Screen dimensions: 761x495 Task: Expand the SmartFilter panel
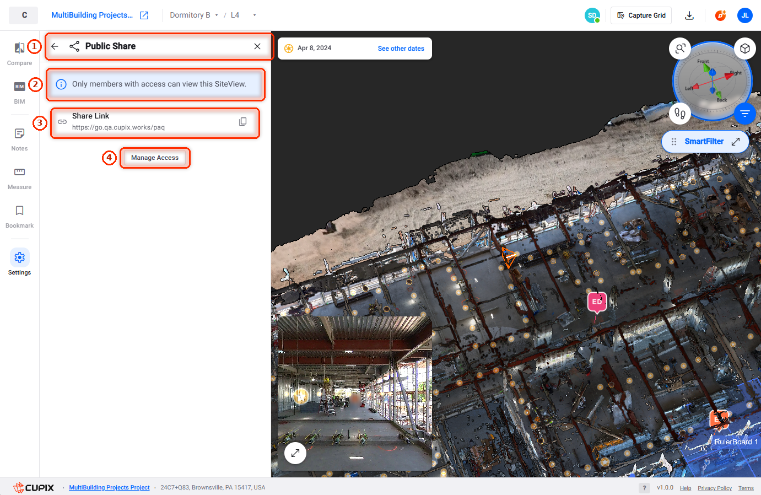click(736, 142)
